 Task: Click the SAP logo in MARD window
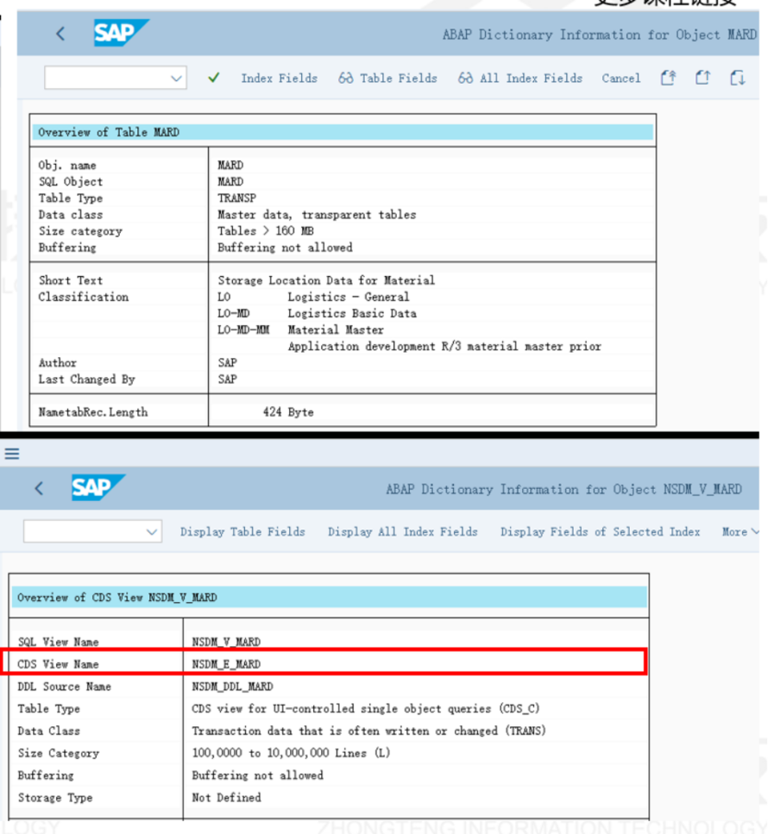point(122,33)
